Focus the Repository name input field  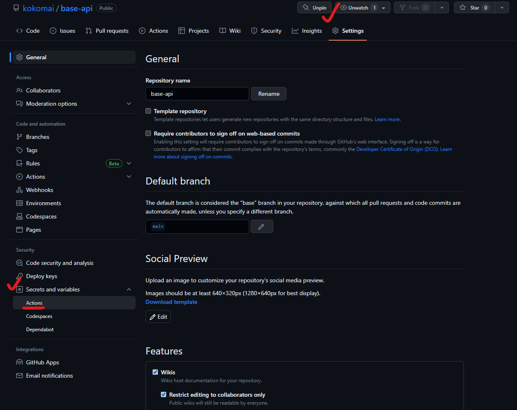click(x=197, y=94)
